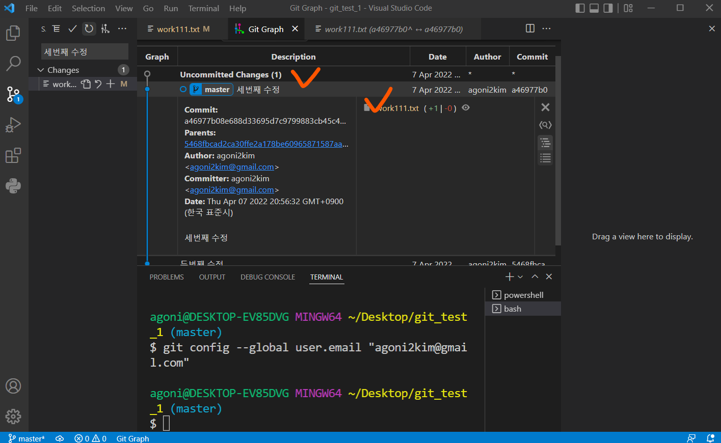This screenshot has width=721, height=443.
Task: Open the terminal launch profile dropdown
Action: [x=520, y=276]
